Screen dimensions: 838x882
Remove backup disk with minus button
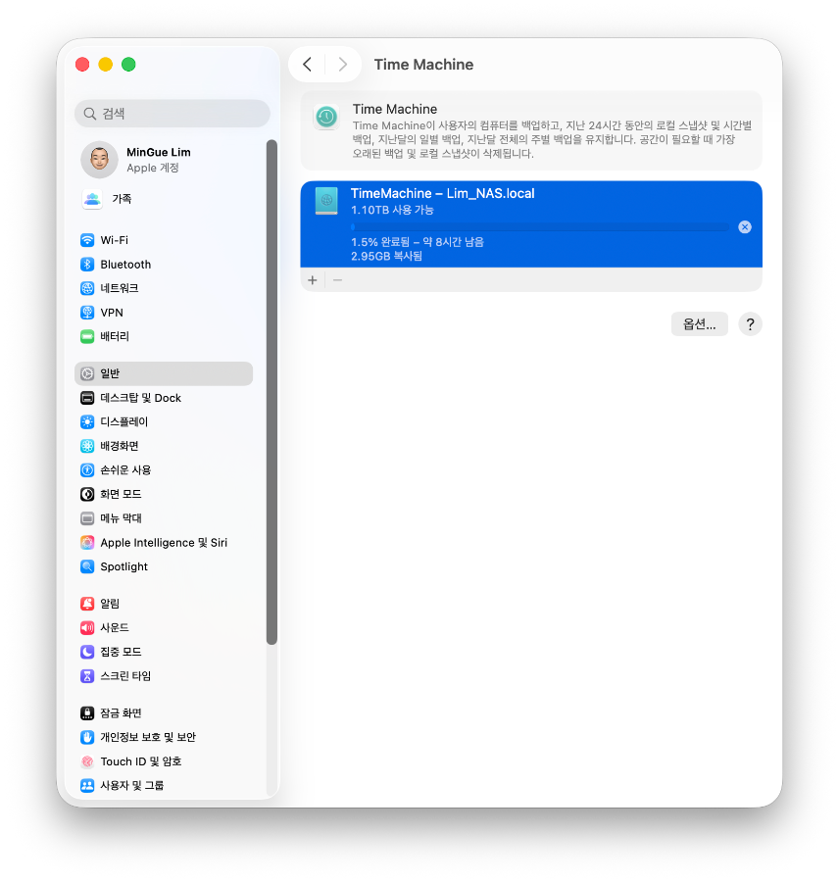click(337, 280)
